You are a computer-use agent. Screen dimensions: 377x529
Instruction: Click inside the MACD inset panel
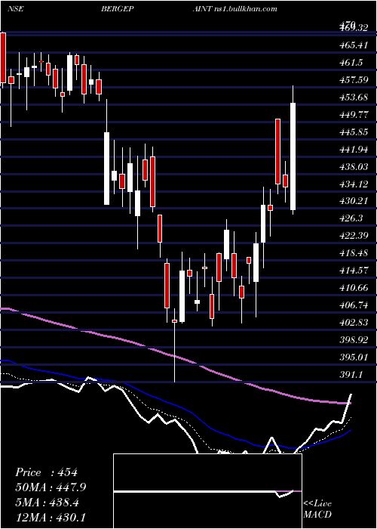pos(207,491)
